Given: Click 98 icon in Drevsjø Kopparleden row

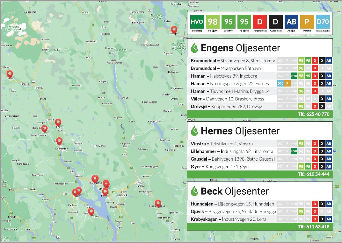Looking at the screenshot, I should tap(301, 106).
